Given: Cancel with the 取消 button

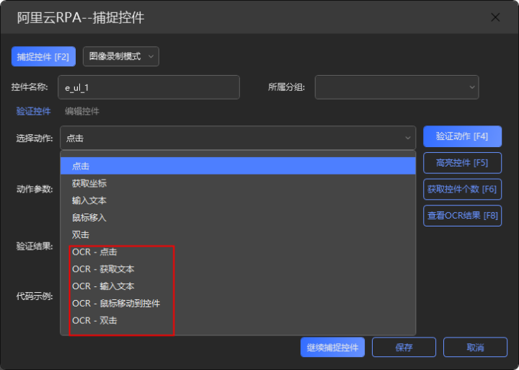Looking at the screenshot, I should (475, 347).
